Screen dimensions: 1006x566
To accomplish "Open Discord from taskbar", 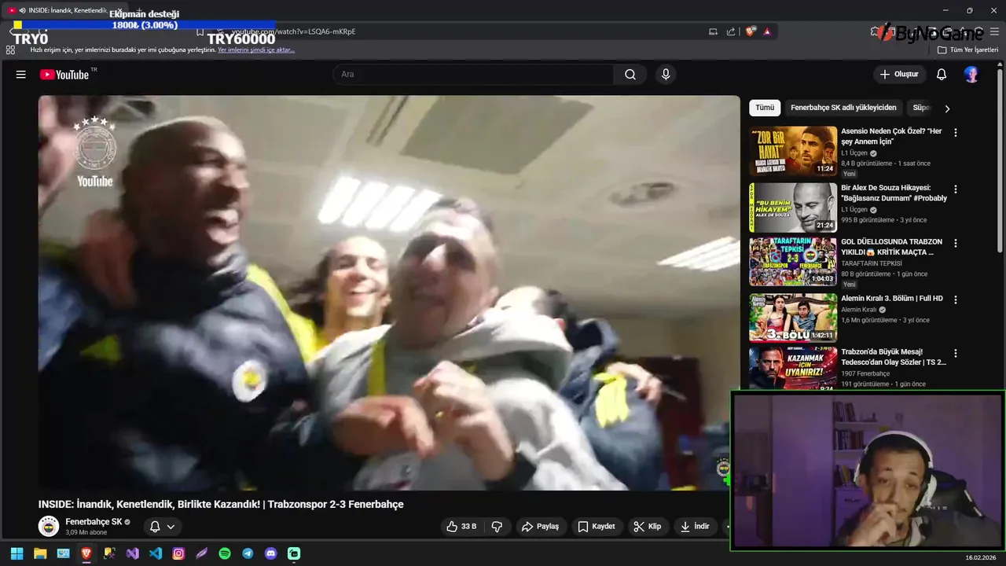I will [271, 553].
